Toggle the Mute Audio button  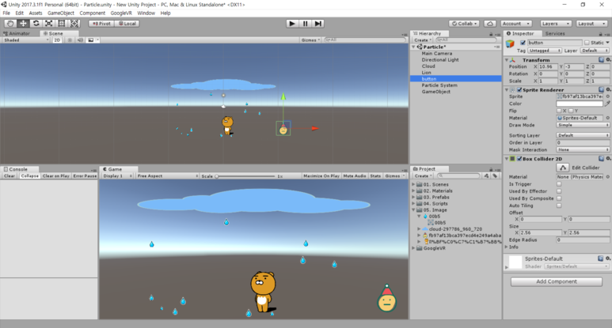tap(355, 176)
